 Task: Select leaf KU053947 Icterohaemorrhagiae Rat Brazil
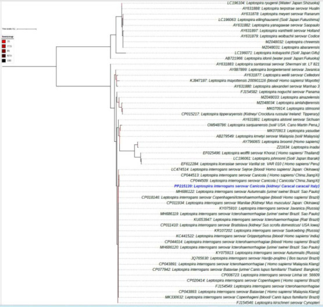click(x=257, y=220)
